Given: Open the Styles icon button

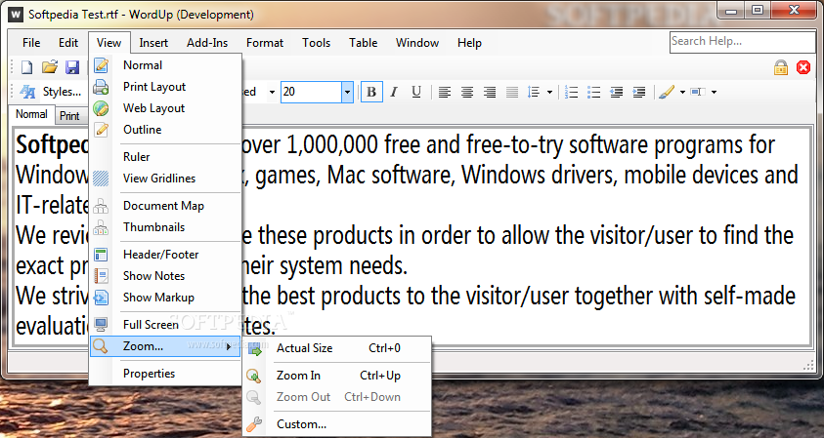Looking at the screenshot, I should click(27, 92).
